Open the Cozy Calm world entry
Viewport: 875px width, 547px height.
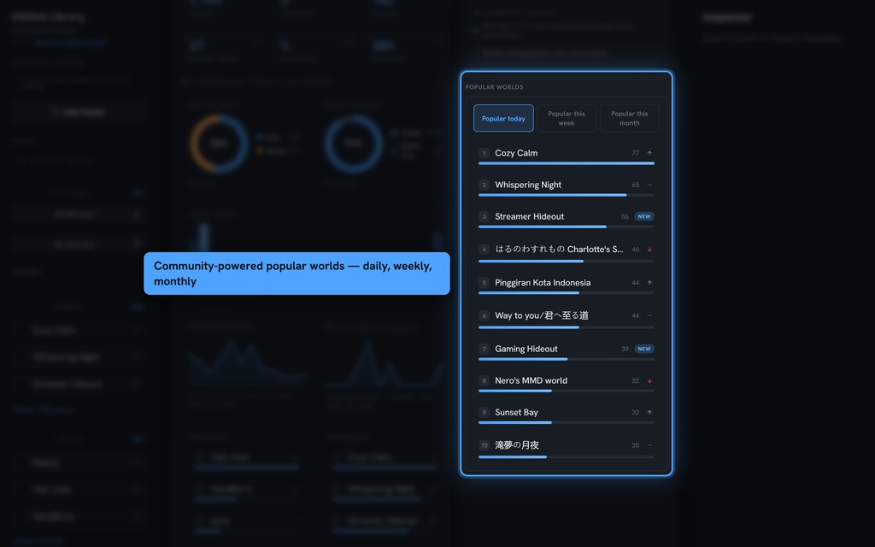(x=566, y=156)
